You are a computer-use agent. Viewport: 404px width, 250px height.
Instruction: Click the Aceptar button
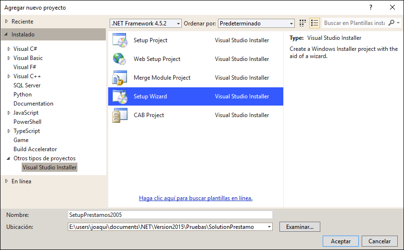pyautogui.click(x=341, y=241)
